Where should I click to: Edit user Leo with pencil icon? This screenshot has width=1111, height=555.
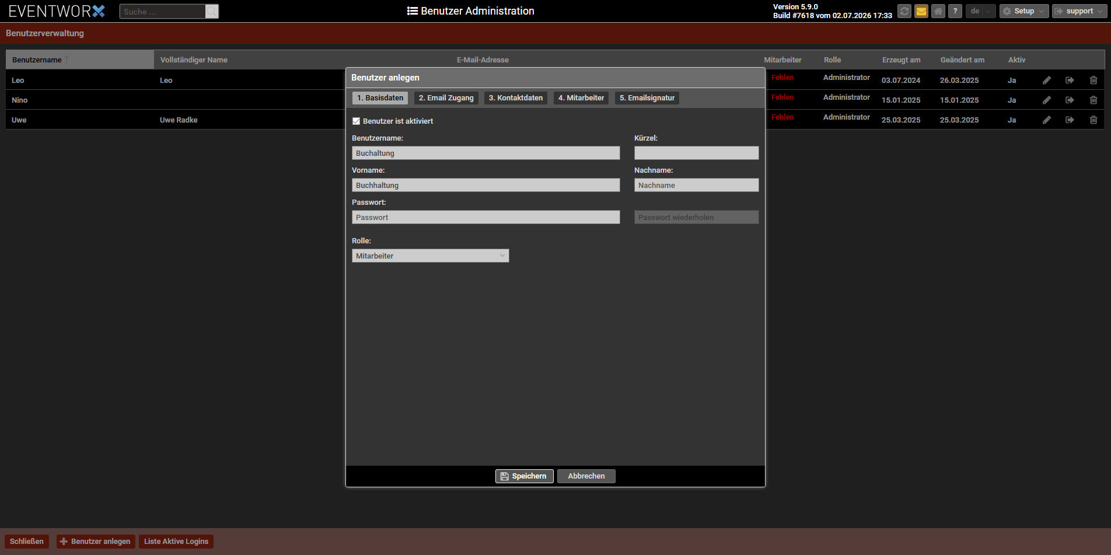[x=1047, y=80]
